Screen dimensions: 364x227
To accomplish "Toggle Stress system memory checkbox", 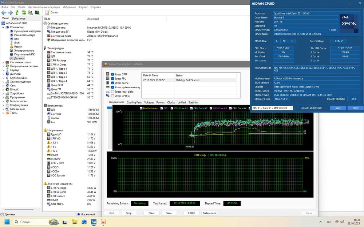I will coord(112,87).
